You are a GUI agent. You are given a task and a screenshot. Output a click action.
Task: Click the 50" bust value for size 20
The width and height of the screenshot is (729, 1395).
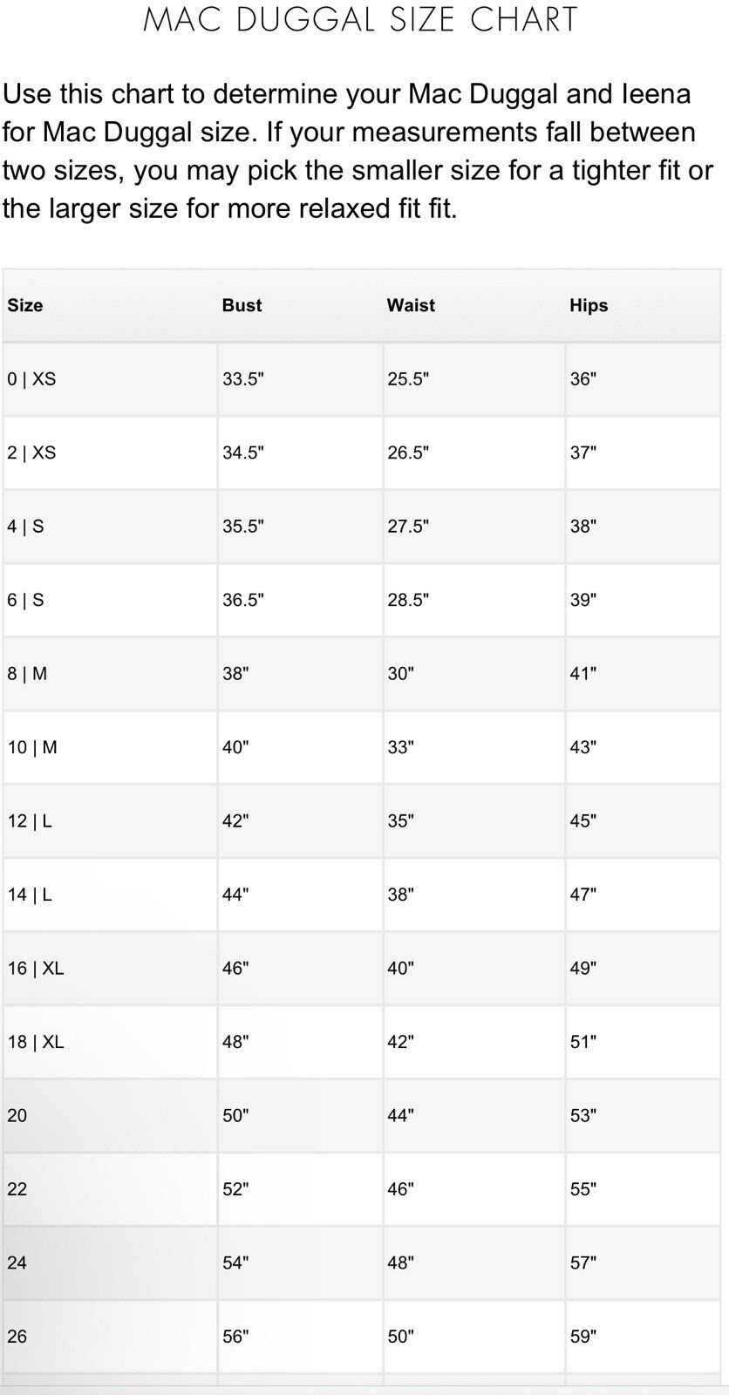pyautogui.click(x=235, y=1115)
